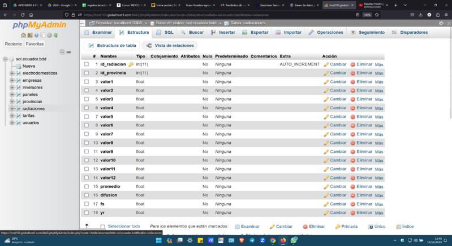Open the Más dropdown for id_provincia

coord(379,73)
